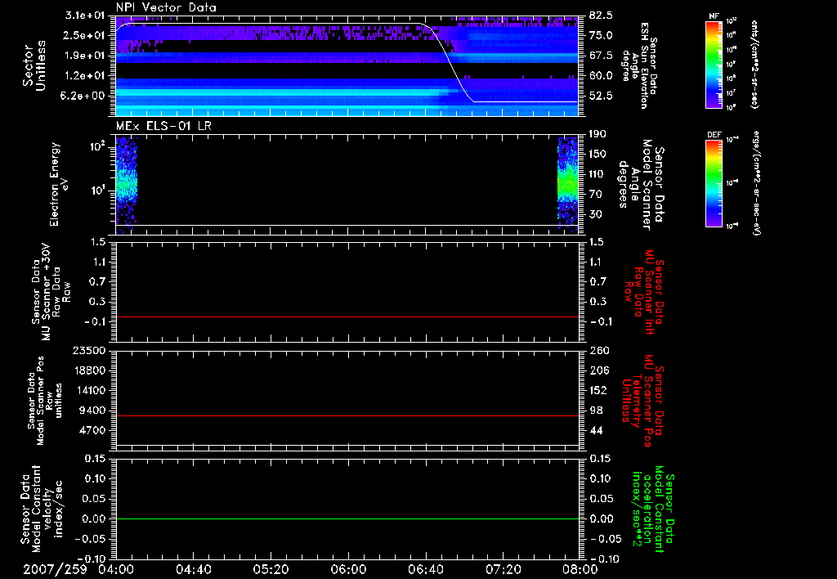Click the red line in scanner position panel
Image resolution: width=837 pixels, height=579 pixels.
347,415
